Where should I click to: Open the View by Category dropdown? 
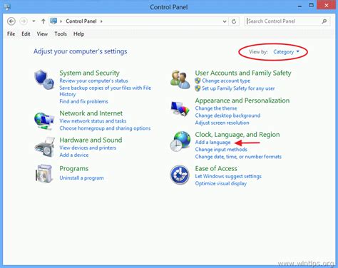[x=286, y=52]
